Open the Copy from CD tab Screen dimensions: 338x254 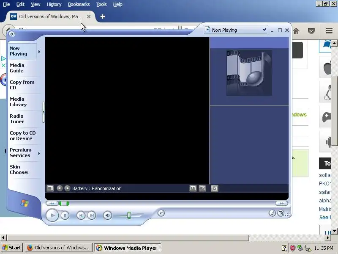[x=22, y=85]
